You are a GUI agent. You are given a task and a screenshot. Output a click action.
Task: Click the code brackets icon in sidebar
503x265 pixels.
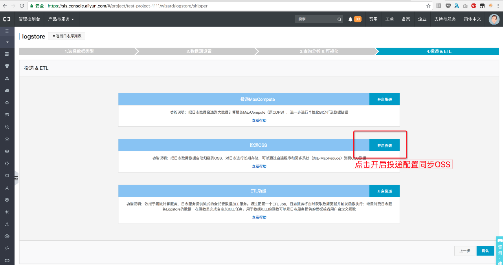point(7,249)
